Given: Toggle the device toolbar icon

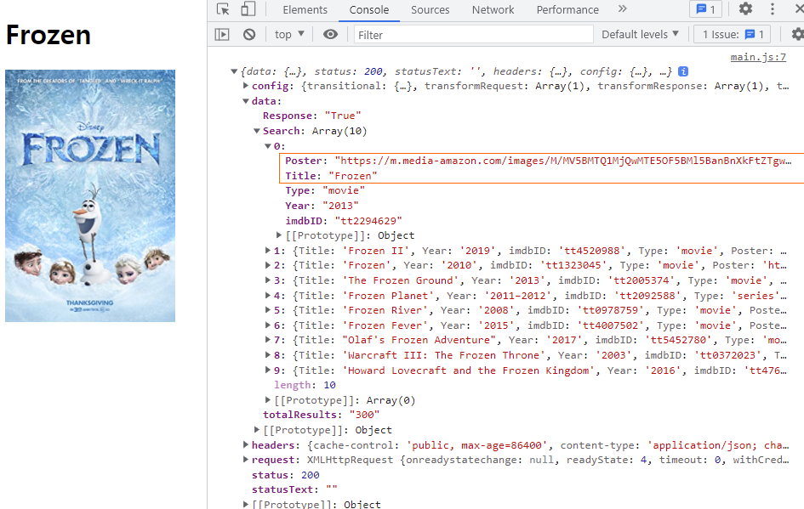Looking at the screenshot, I should pos(248,9).
